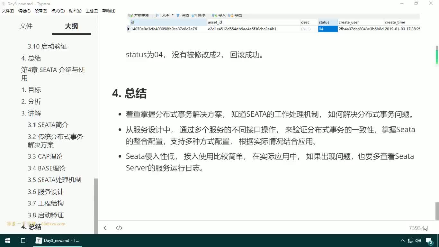Open the 文件(F) menu

click(x=8, y=11)
